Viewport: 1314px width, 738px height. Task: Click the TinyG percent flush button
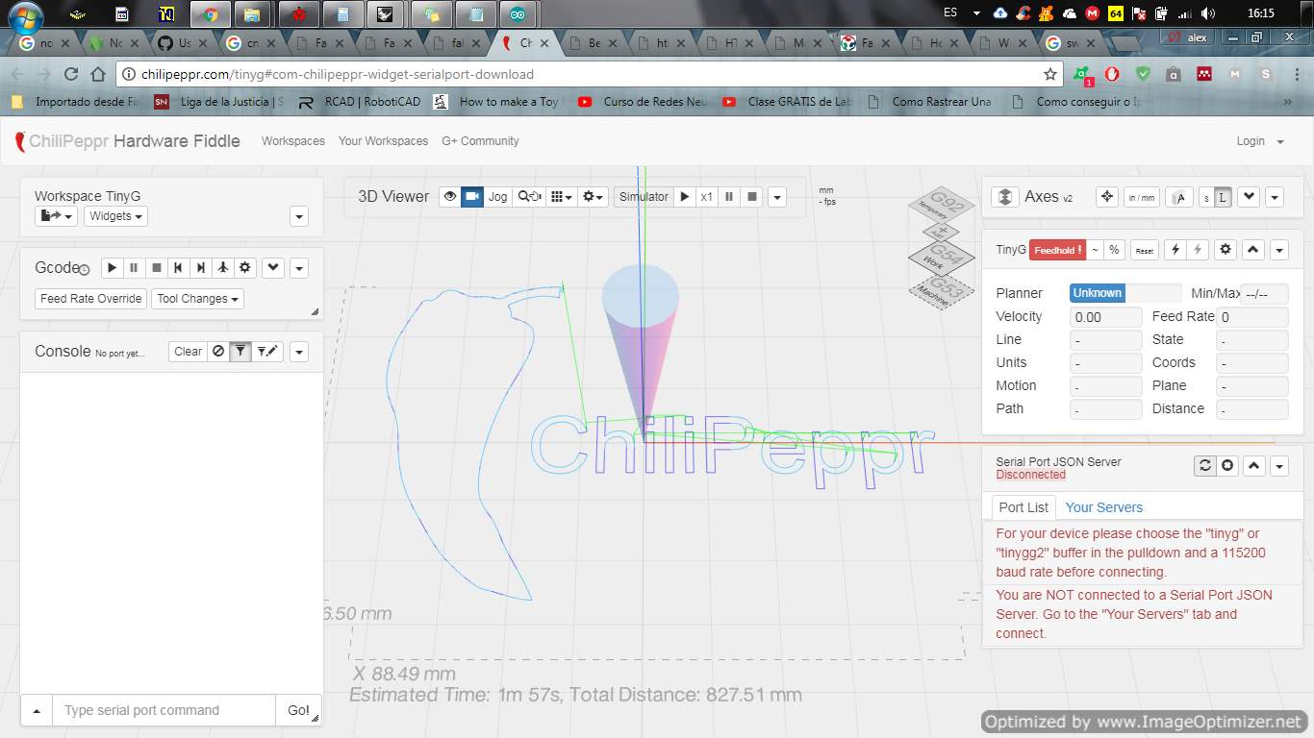click(x=1114, y=250)
